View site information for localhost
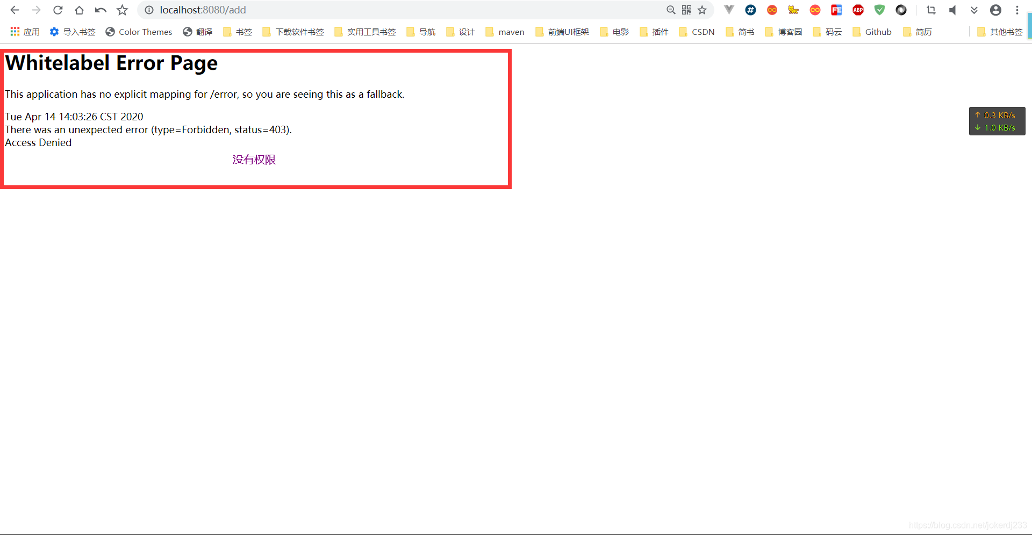This screenshot has width=1032, height=535. [x=149, y=10]
